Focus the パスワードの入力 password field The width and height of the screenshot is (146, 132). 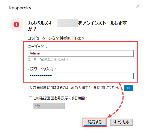coord(81,76)
